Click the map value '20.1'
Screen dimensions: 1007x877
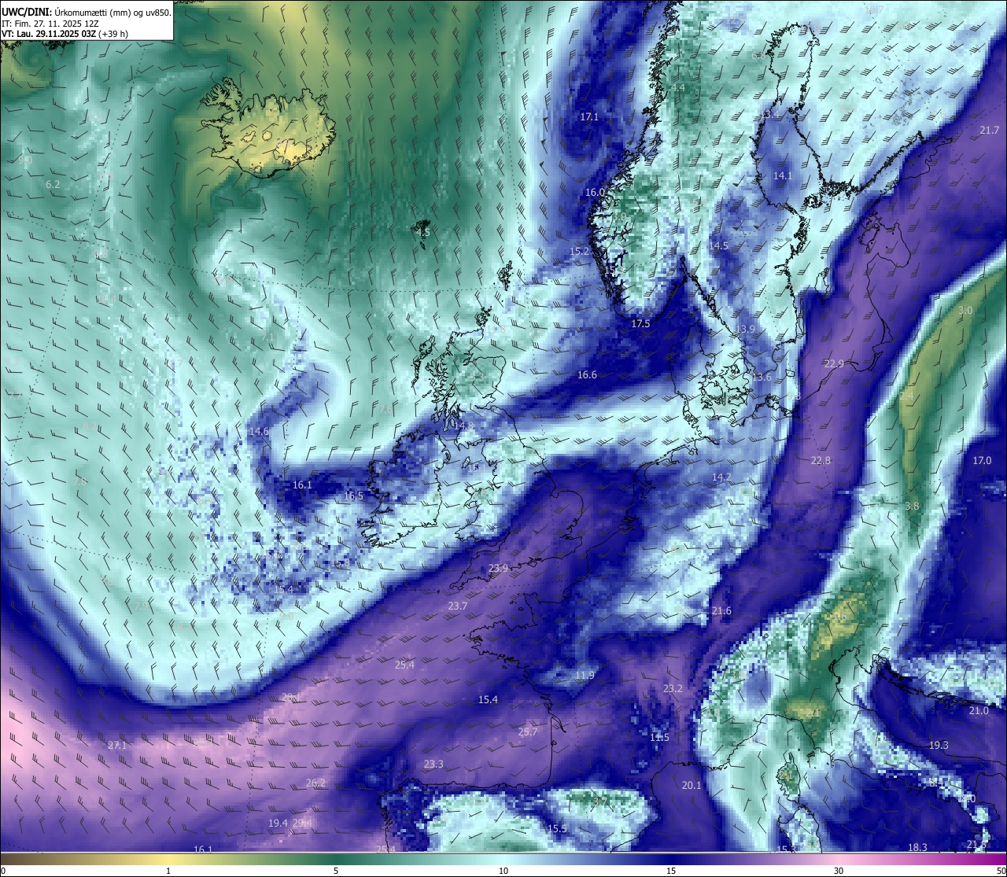691,785
